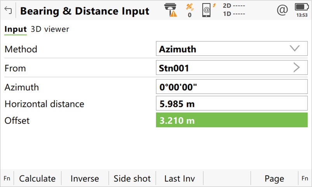Click the 2D/1D position quality indicator
Screen dimensions: 312x187
[234, 10]
